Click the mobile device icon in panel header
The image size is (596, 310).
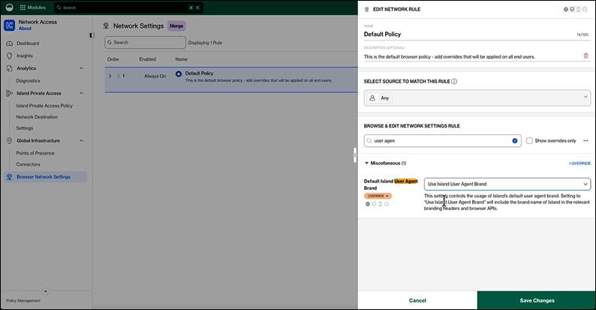[579, 10]
